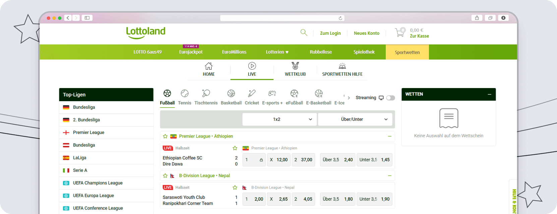The width and height of the screenshot is (557, 214).
Task: Open the Über/Unter market dropdown
Action: click(355, 119)
